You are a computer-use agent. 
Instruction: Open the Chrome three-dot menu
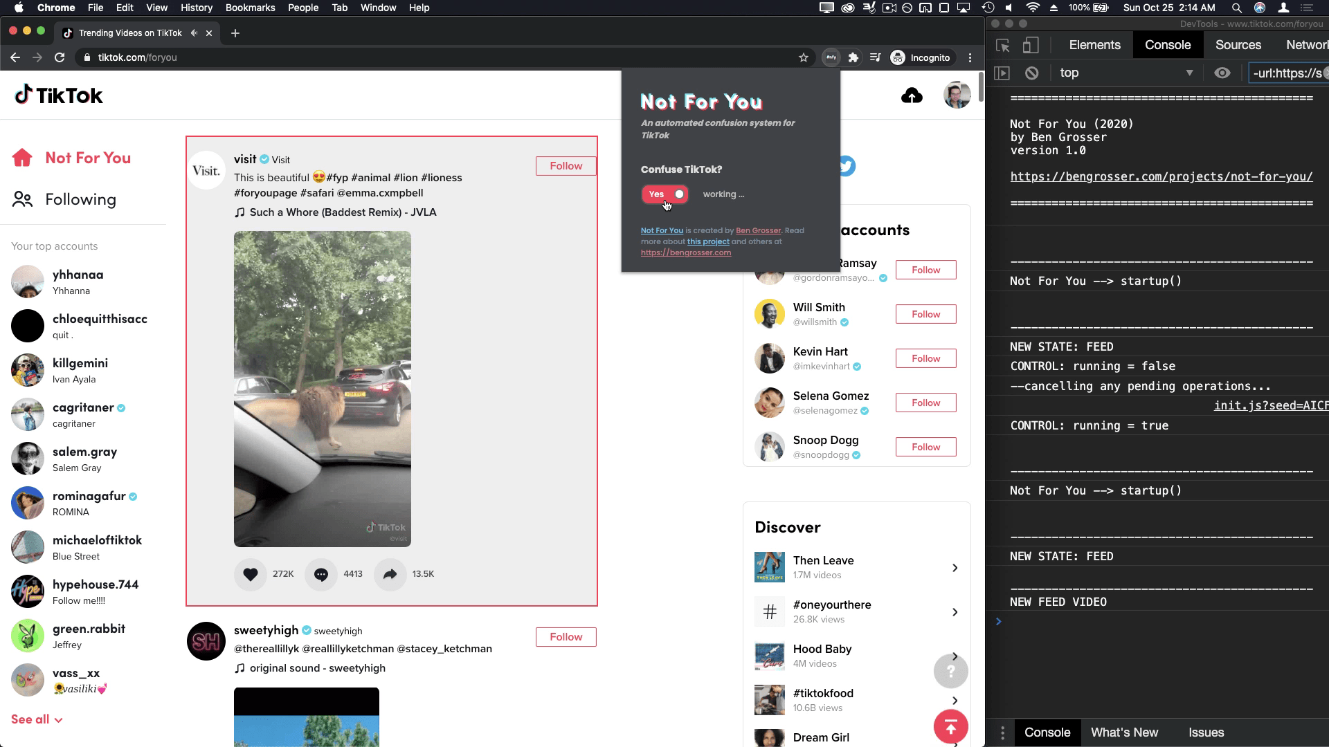point(970,57)
